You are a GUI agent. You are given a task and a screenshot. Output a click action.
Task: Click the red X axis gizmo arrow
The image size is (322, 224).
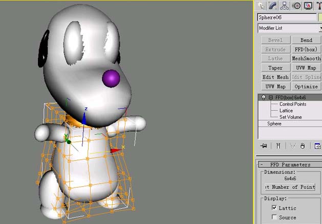pos(116,151)
